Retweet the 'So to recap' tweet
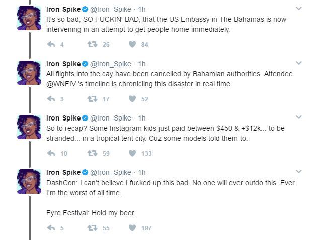 tap(92, 154)
